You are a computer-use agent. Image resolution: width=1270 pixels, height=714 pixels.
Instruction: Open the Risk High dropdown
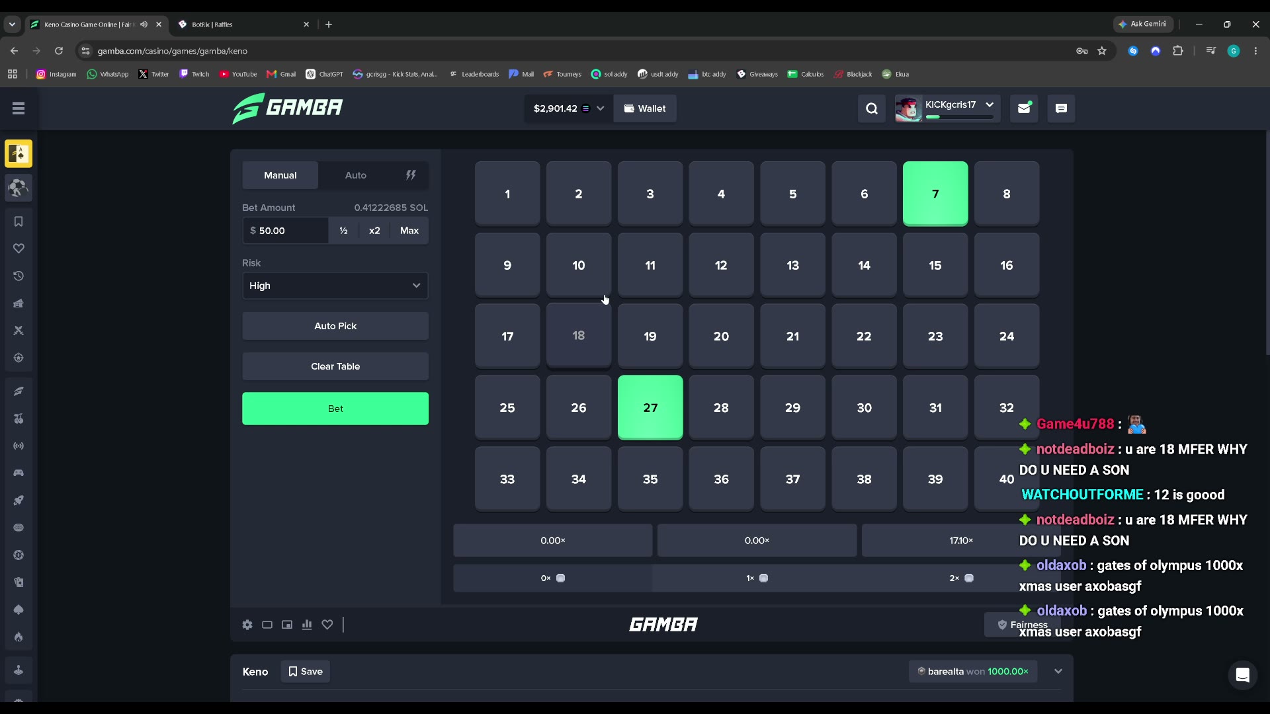pos(335,286)
